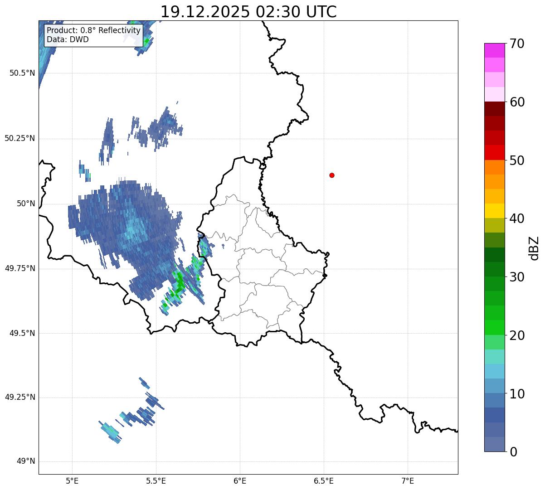Click the 49°N latitude label
545x490 pixels.
26,461
